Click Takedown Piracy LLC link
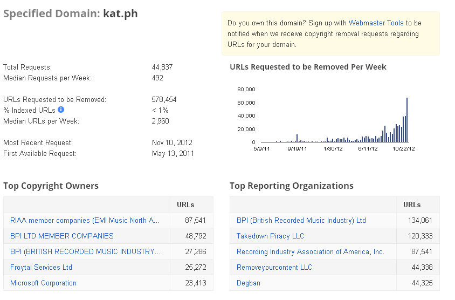Image resolution: width=455 pixels, height=300 pixels. point(271,236)
